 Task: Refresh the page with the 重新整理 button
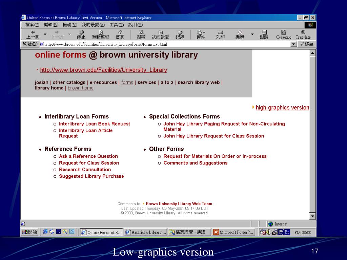click(x=101, y=35)
